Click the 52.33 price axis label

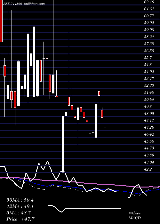point(149,85)
